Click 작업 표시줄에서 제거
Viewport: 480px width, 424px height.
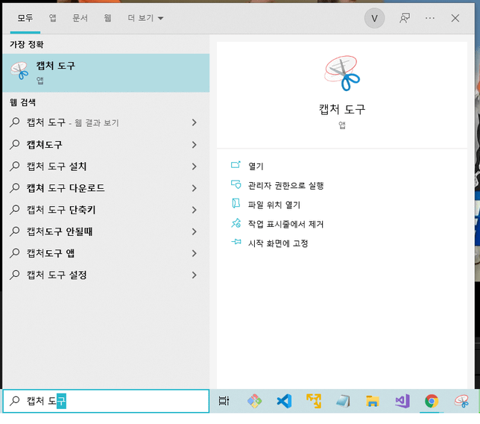[x=285, y=224]
